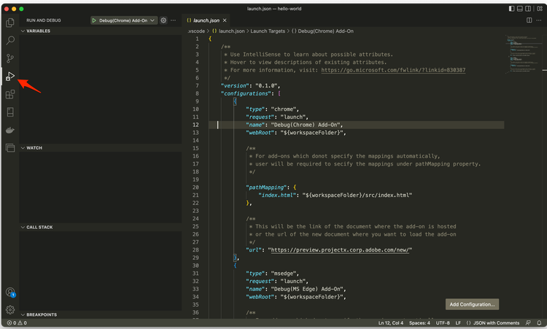Click "webRoot" key on line 13

point(260,133)
